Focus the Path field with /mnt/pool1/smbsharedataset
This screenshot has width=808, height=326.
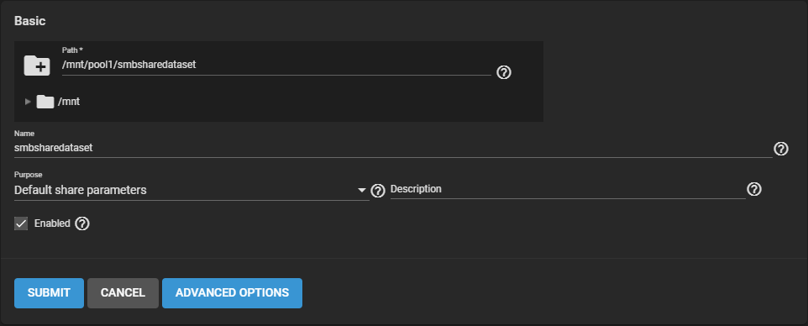coord(276,66)
